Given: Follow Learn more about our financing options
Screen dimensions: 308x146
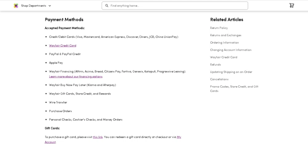Looking at the screenshot, I should pos(75,76).
